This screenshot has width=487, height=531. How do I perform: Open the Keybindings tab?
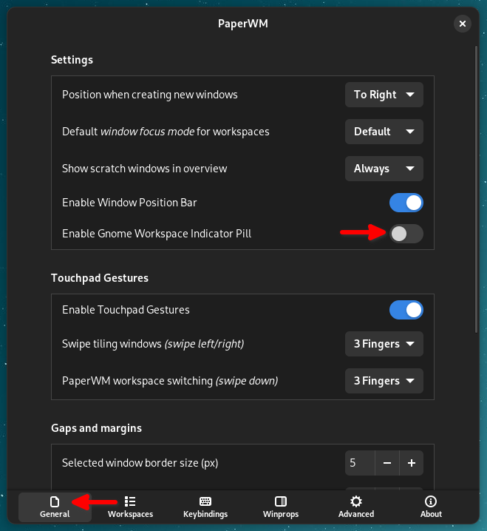(205, 507)
